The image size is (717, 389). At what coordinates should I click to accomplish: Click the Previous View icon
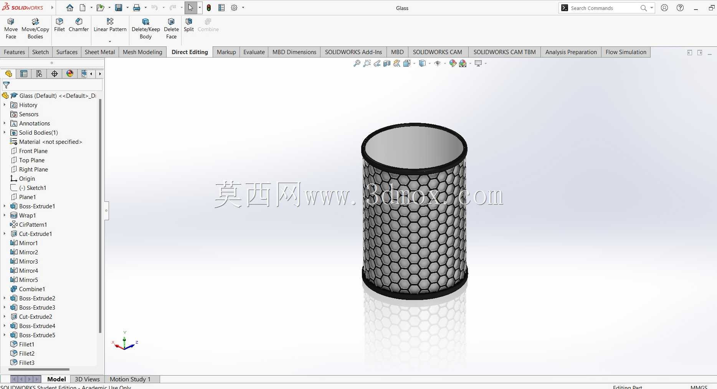(x=377, y=63)
